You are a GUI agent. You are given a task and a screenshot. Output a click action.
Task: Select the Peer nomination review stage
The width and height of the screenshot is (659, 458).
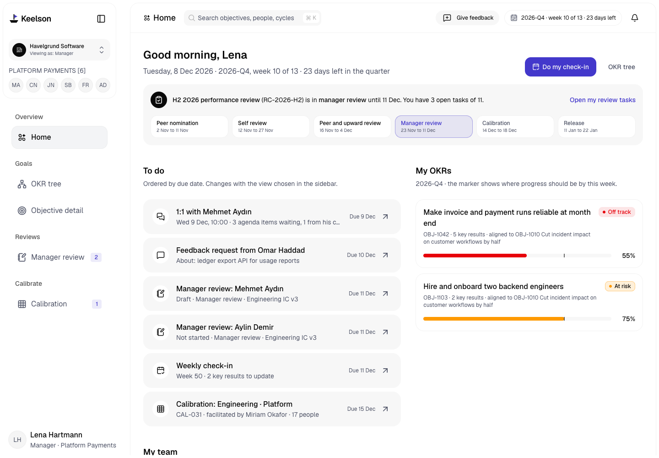pos(189,126)
